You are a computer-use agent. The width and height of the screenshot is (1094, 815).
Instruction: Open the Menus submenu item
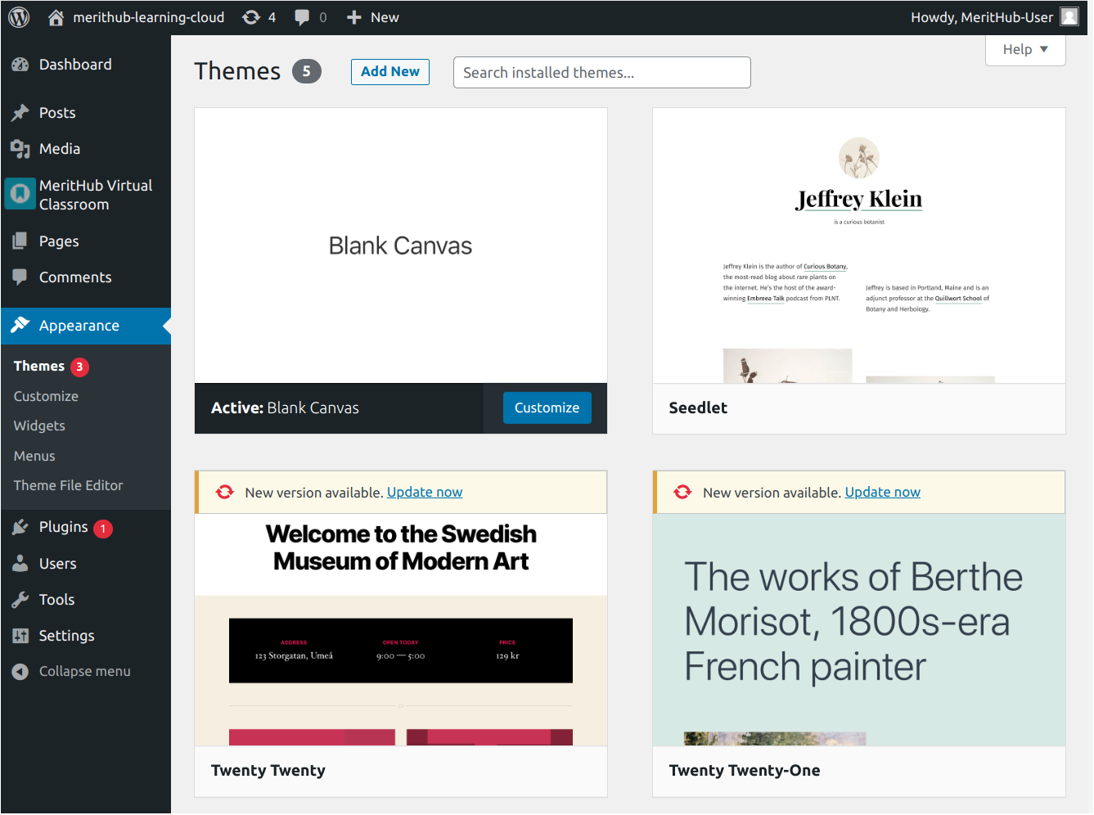[x=34, y=456]
